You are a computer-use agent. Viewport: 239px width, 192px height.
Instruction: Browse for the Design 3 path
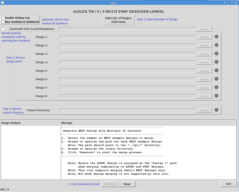click(204, 54)
